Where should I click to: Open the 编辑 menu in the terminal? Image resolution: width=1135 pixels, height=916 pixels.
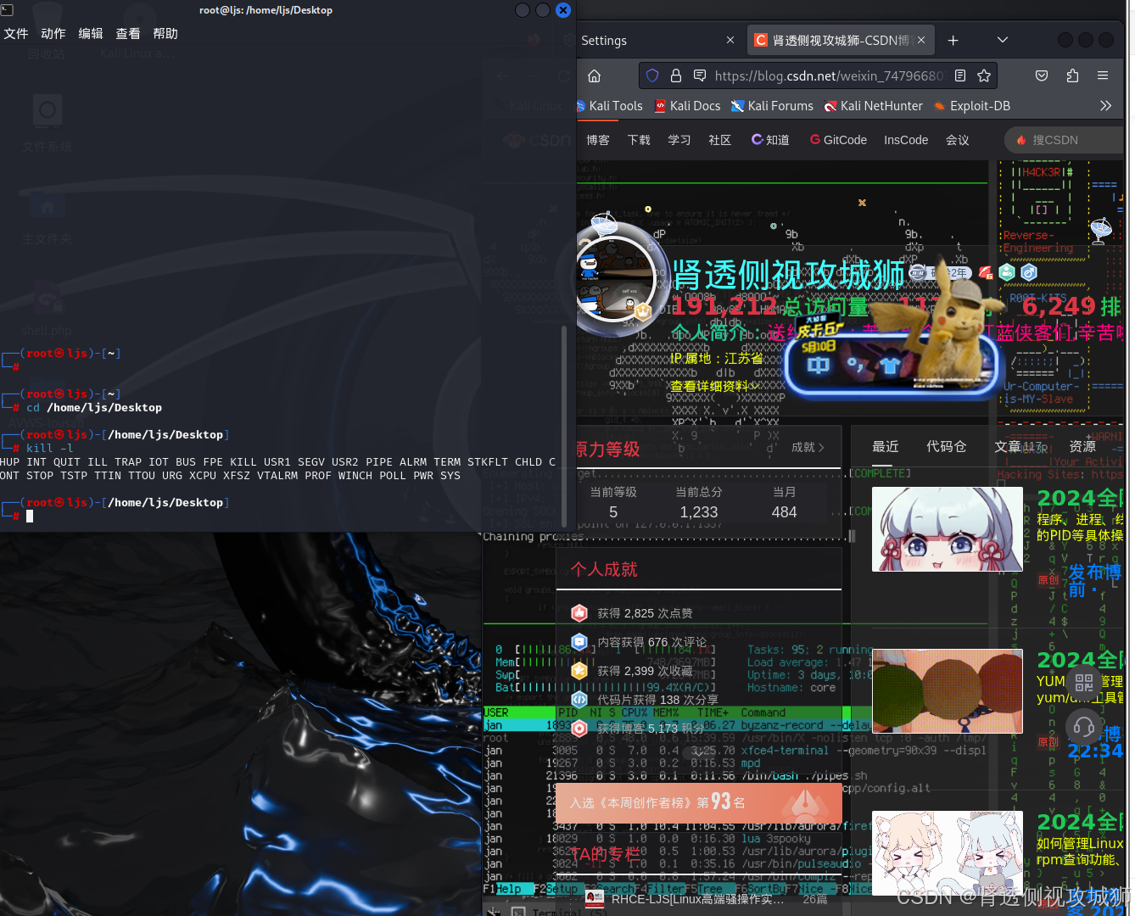[91, 34]
